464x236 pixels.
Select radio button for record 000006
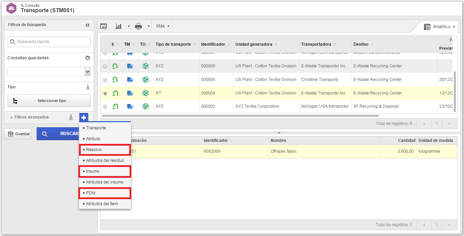click(x=105, y=66)
